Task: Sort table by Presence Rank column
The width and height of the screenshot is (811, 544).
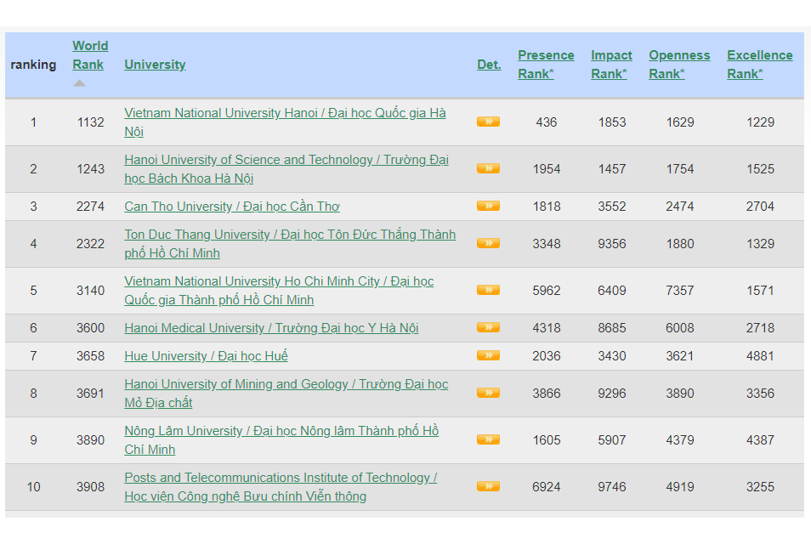Action: click(x=546, y=65)
